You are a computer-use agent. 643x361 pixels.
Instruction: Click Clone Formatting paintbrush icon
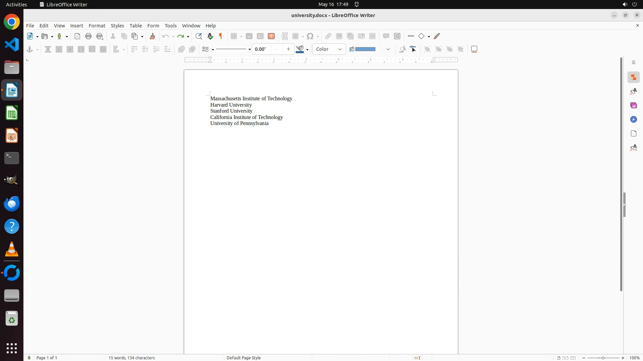point(152,36)
